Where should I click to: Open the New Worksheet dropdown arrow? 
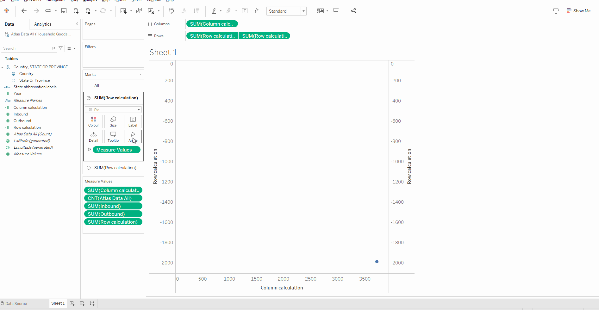click(x=131, y=11)
